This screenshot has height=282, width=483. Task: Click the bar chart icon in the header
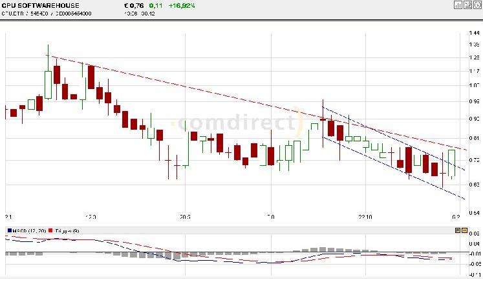pyautogui.click(x=458, y=5)
